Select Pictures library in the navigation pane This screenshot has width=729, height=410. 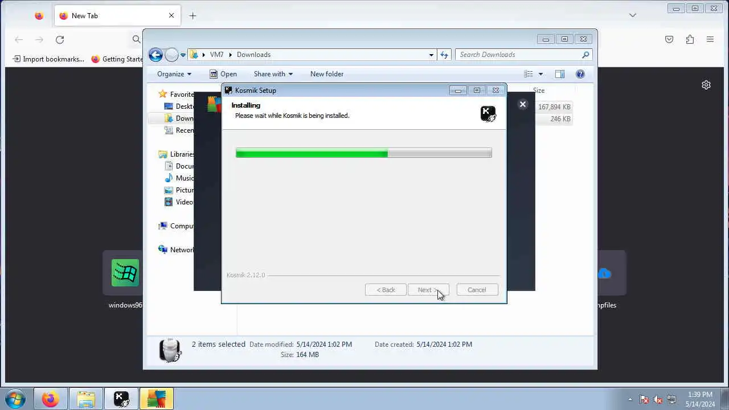tap(179, 190)
